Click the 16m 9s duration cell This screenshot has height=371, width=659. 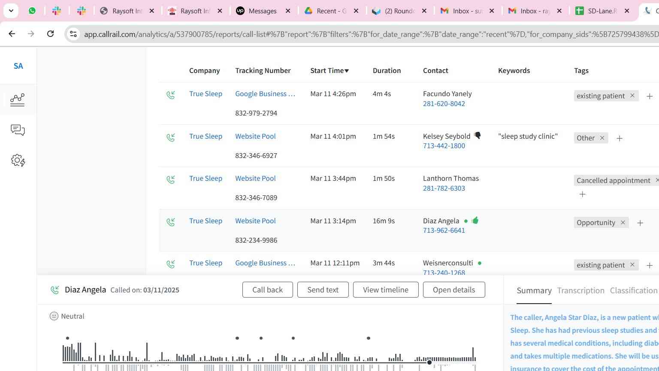pos(384,221)
